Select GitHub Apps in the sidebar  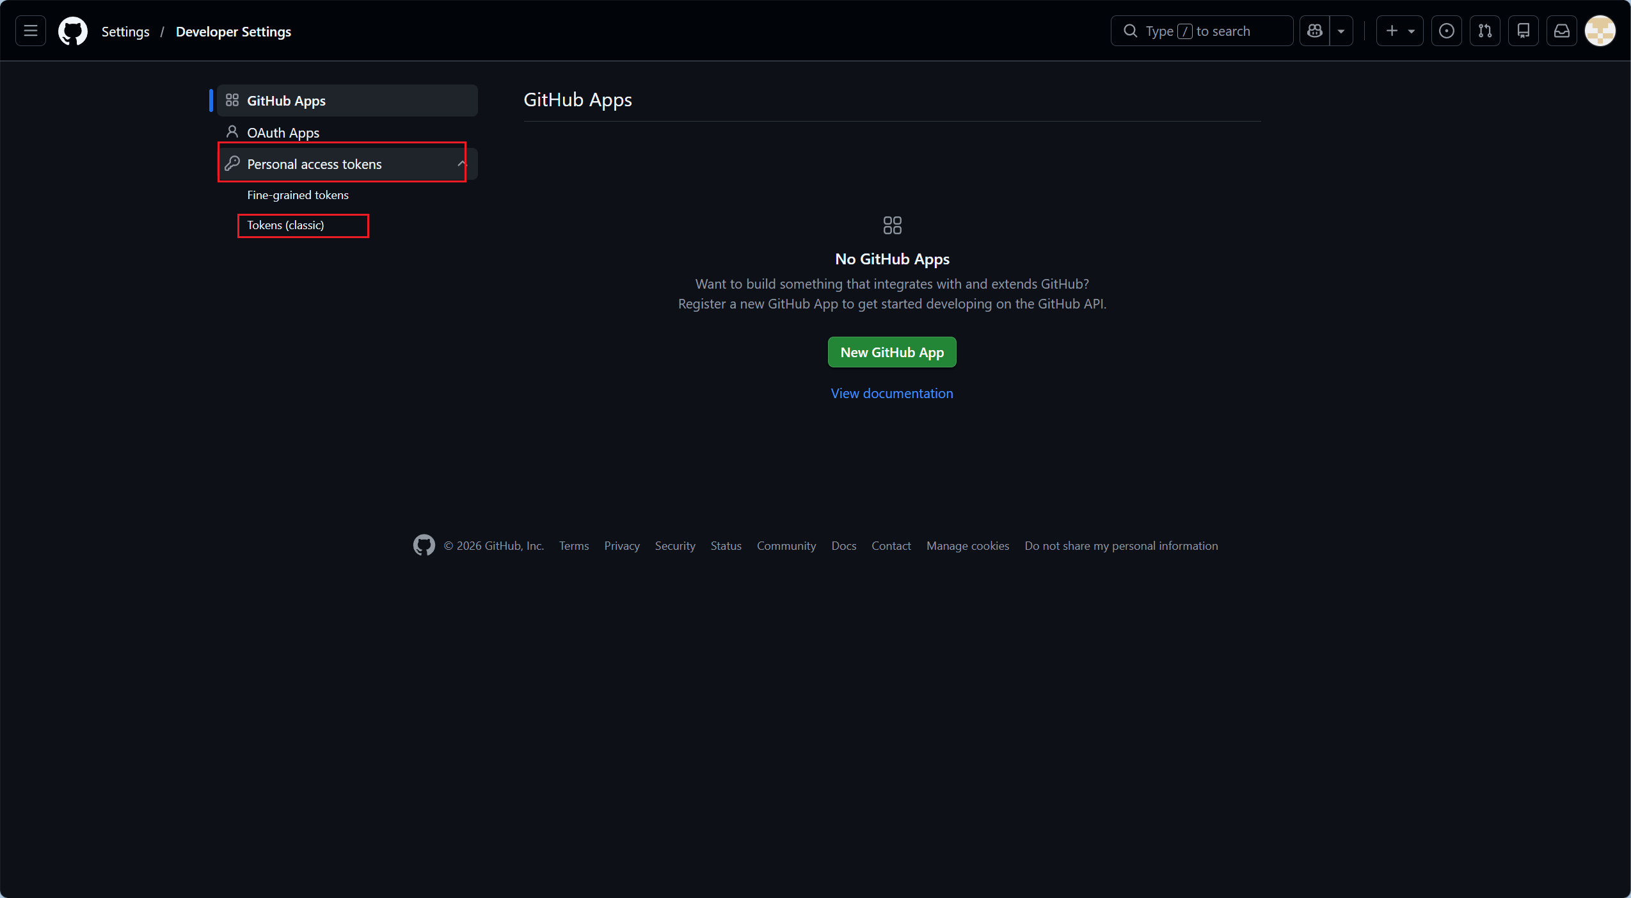(347, 100)
